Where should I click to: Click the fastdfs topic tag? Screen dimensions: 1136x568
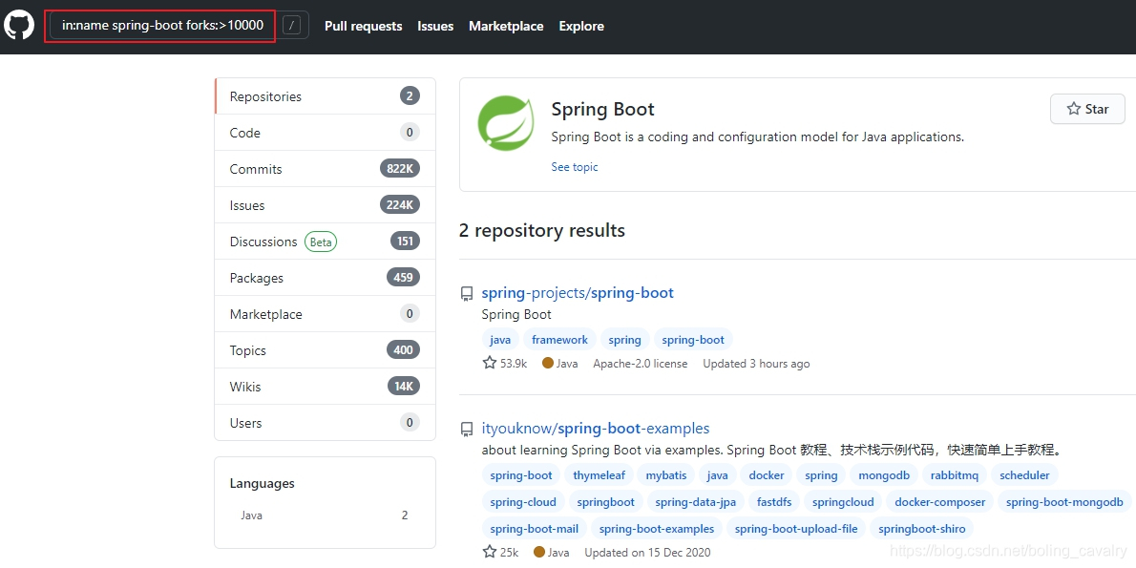click(774, 502)
